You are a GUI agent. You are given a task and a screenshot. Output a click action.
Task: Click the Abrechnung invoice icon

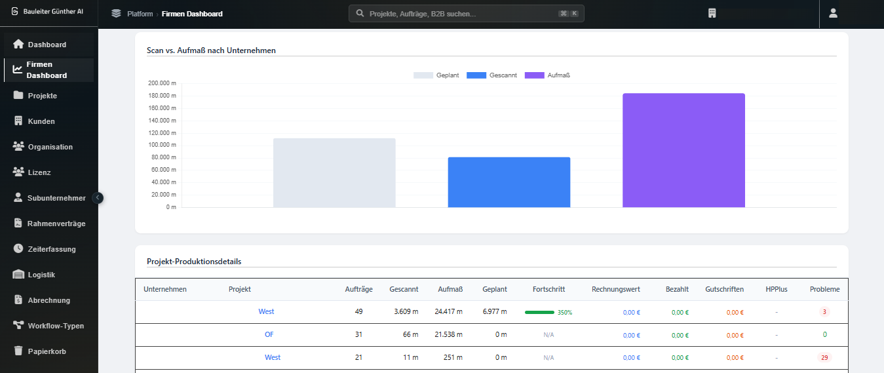coord(18,300)
